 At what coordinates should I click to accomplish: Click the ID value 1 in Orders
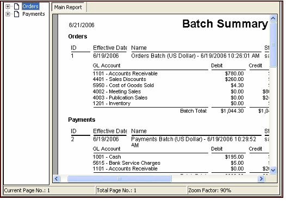point(72,56)
